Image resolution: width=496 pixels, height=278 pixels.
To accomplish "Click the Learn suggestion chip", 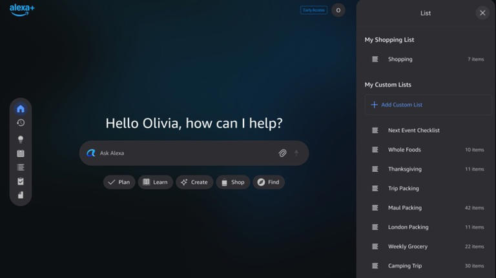I will 155,183.
